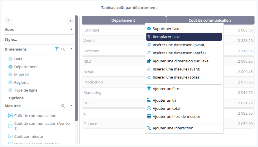This screenshot has height=147, width=258.
Task: Collapse the side panel with chevron arrow
Action: click(70, 21)
